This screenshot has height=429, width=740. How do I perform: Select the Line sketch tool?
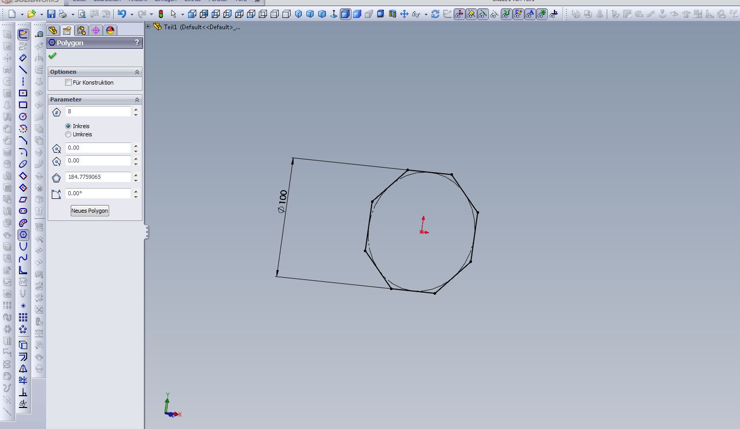[x=23, y=70]
